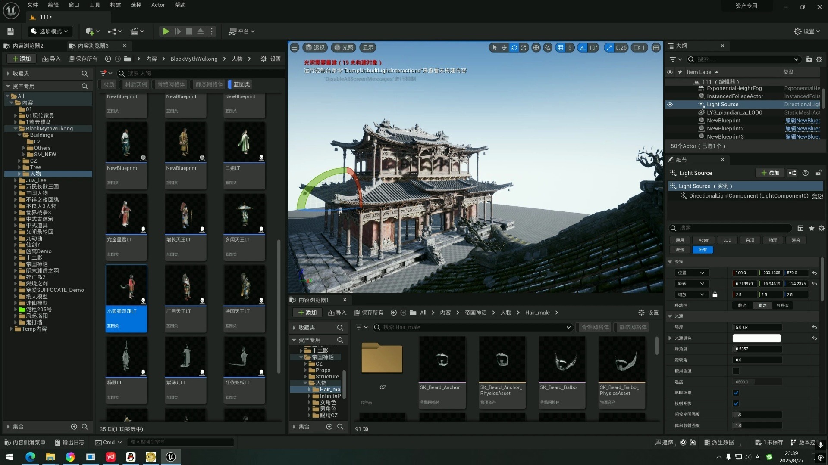This screenshot has height=465, width=828.
Task: Expand the Buildings folder in tree
Action: pyautogui.click(x=19, y=135)
